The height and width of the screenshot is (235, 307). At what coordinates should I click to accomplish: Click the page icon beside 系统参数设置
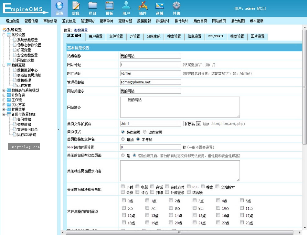tap(15, 40)
